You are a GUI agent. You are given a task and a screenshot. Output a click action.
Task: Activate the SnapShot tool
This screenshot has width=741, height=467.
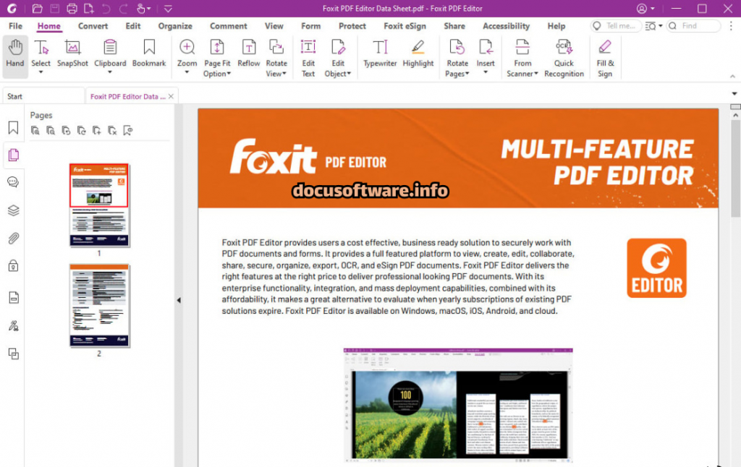[72, 55]
